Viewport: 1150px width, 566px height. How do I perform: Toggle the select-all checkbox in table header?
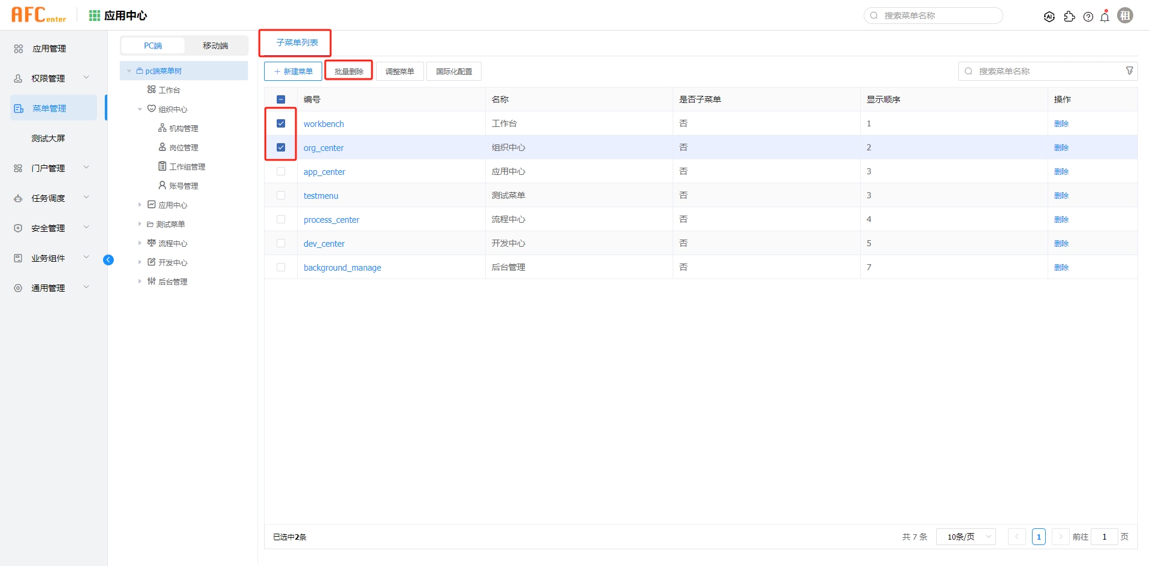pyautogui.click(x=281, y=99)
